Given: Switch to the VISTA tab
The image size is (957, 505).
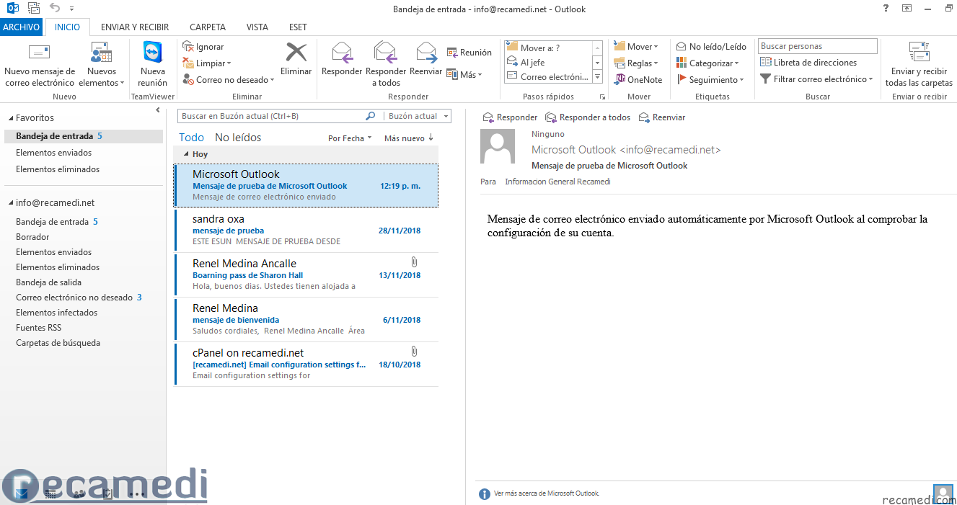Looking at the screenshot, I should 257,27.
